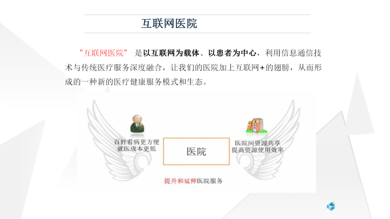Select the caption 医院间资源共享

coord(257,143)
